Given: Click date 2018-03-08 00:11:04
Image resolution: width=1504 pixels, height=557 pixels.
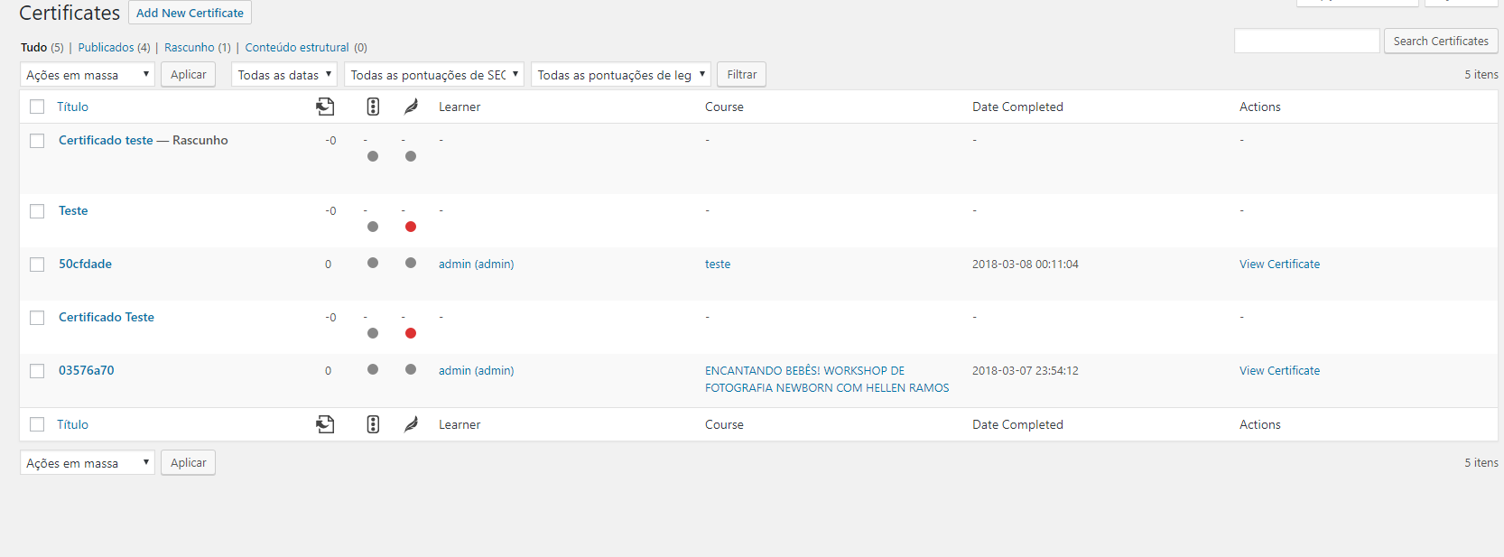Looking at the screenshot, I should [1026, 265].
